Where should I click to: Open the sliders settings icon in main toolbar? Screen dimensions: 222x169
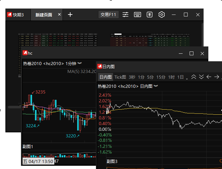[125, 15]
